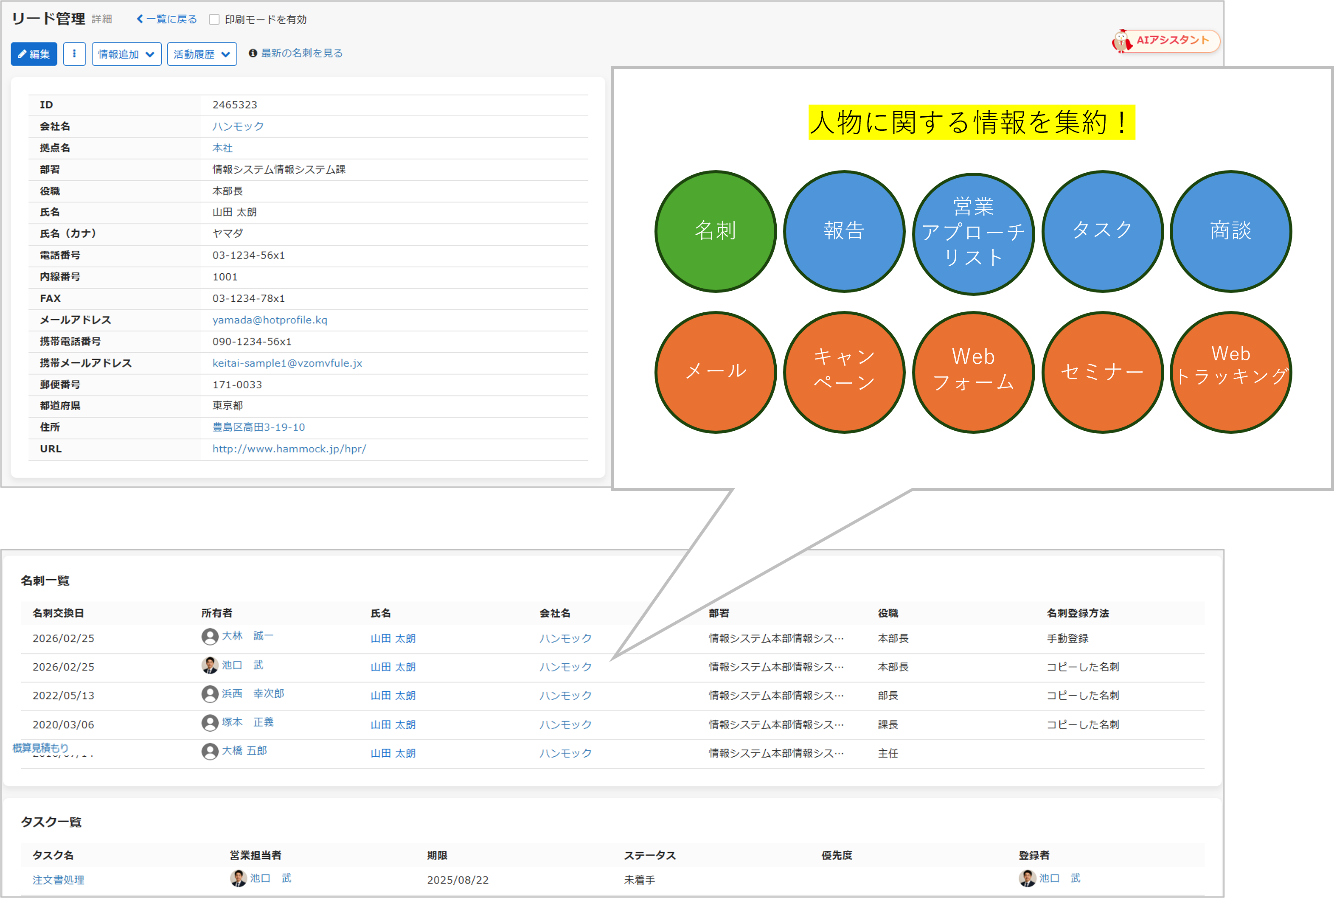Expand the 情報追加 dropdown
Viewport: 1334px width, 898px height.
(x=126, y=54)
